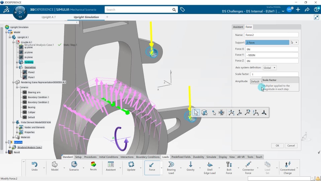Open the Amplitude Default dropdown
This screenshot has height=181, width=321.
pyautogui.click(x=256, y=81)
